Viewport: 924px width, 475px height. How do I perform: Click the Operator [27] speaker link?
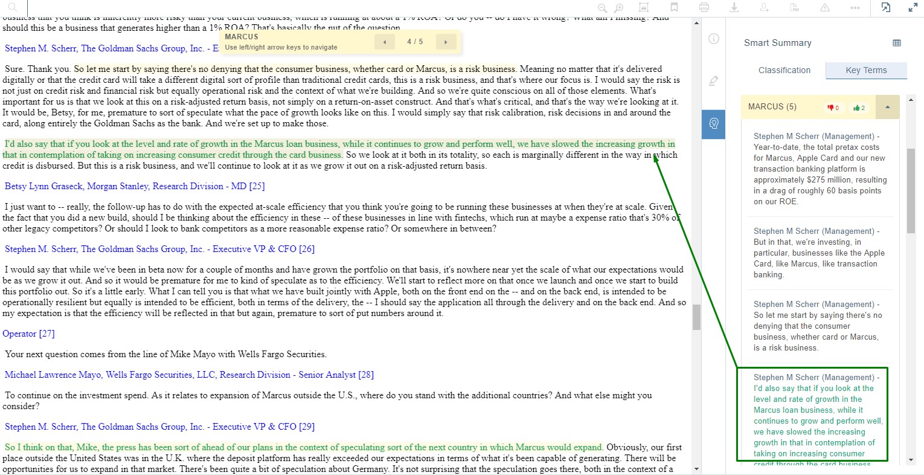[28, 334]
